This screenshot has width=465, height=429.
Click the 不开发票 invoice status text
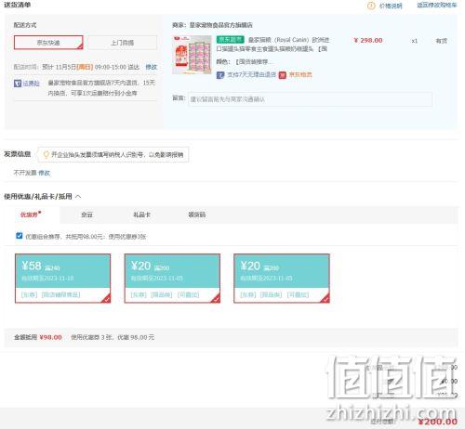pyautogui.click(x=25, y=173)
